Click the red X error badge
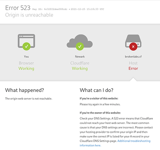Viewport: 160px width, 150px height. (x=133, y=47)
